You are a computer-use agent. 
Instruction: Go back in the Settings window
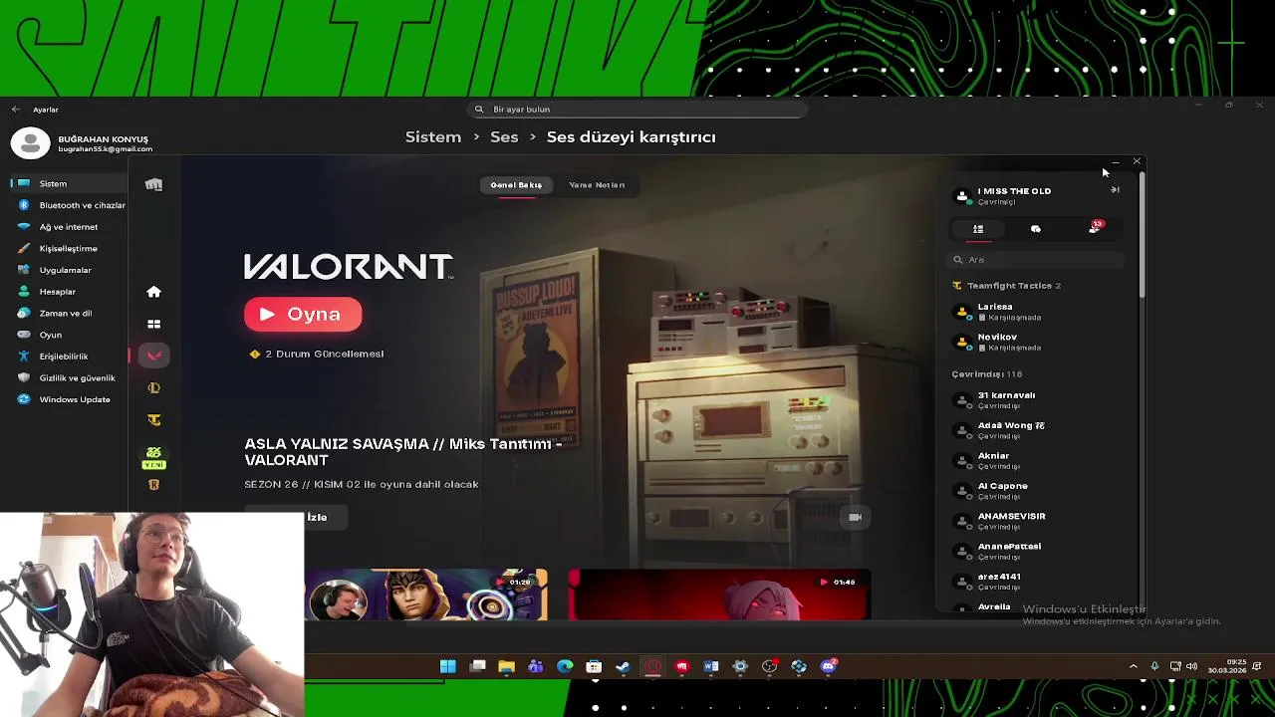pyautogui.click(x=15, y=110)
